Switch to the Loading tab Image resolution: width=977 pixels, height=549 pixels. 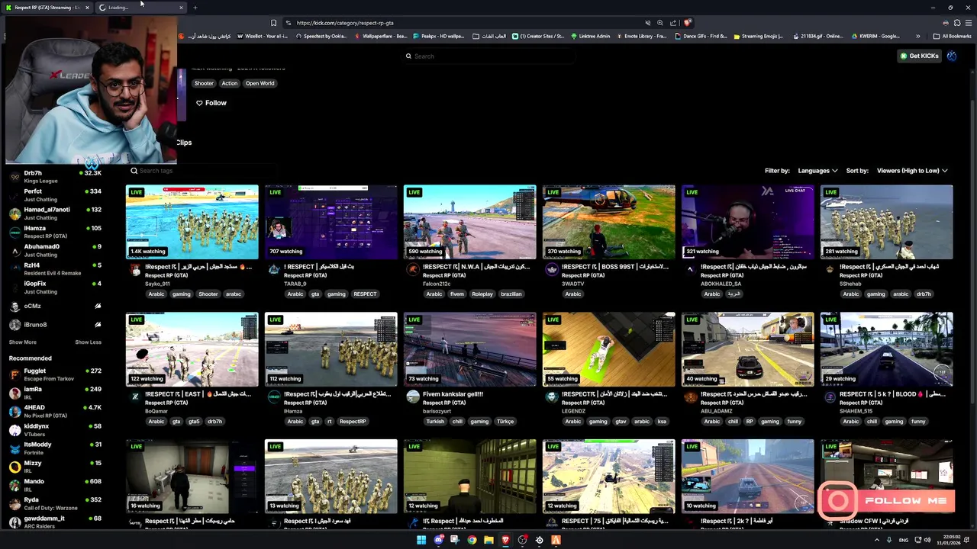(x=141, y=8)
